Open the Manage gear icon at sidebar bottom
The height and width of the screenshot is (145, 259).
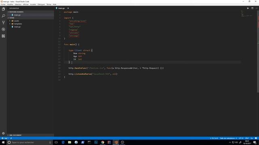(x=3, y=133)
